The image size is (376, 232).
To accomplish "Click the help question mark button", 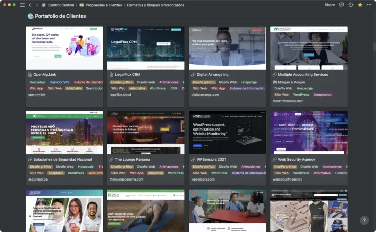I will 364,220.
